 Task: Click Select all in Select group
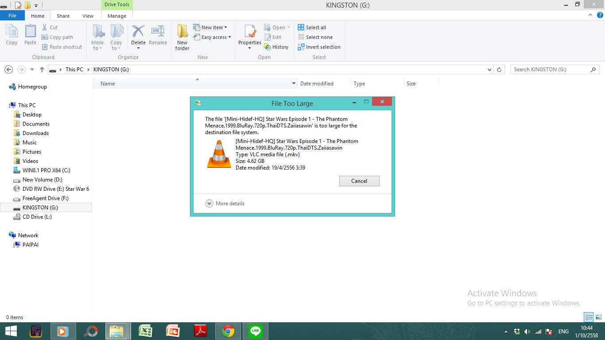312,27
